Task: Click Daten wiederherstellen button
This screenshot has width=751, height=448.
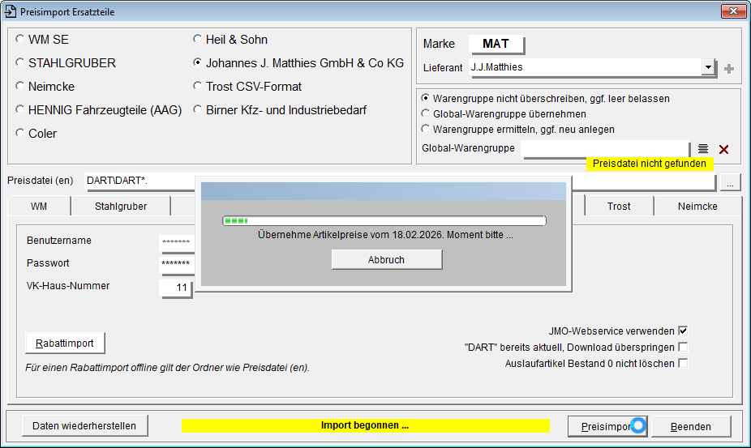Action: point(84,425)
